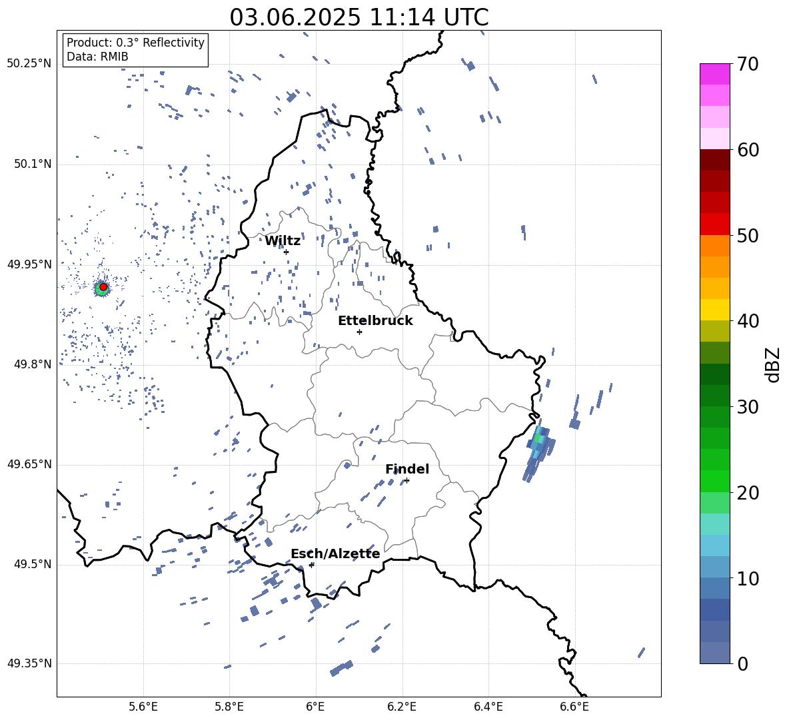The image size is (789, 720).
Task: Click the colorbar tick label 70
Action: click(x=747, y=64)
